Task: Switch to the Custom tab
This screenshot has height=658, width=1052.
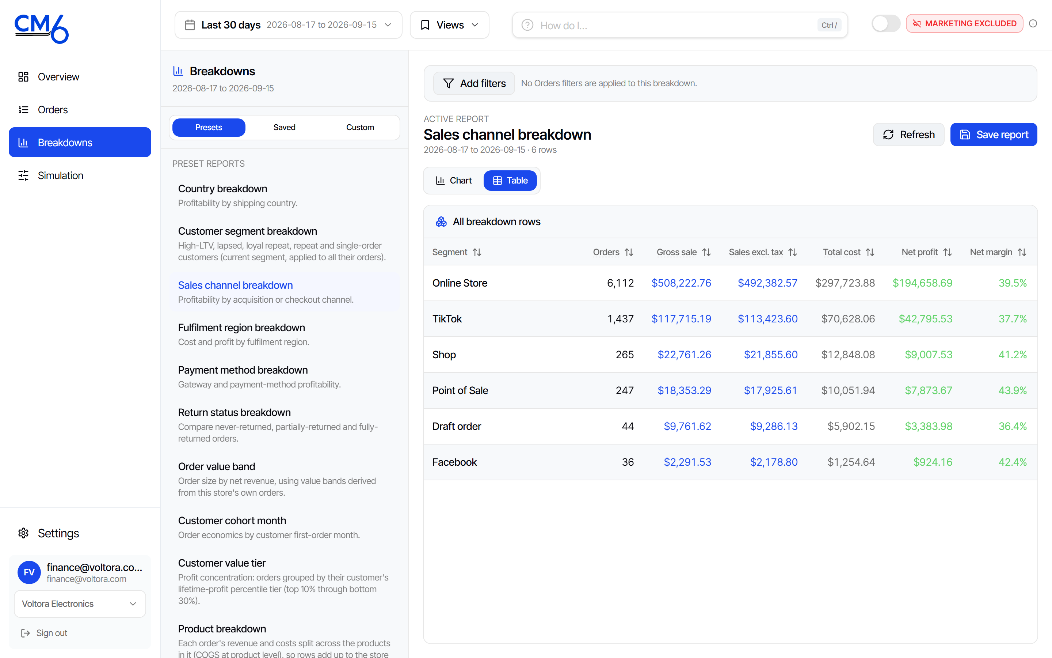Action: (x=360, y=127)
